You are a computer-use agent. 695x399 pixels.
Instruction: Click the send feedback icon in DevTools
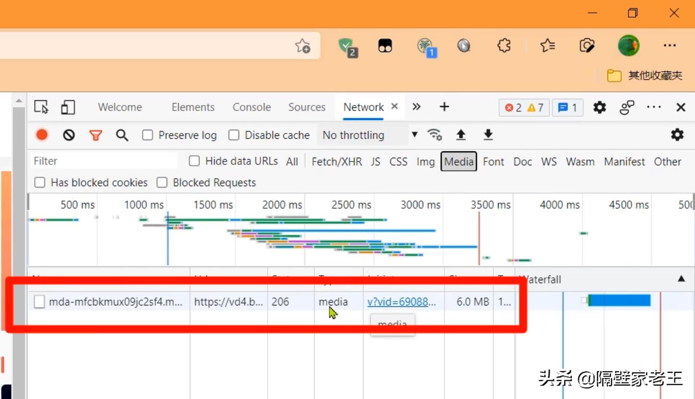point(627,107)
